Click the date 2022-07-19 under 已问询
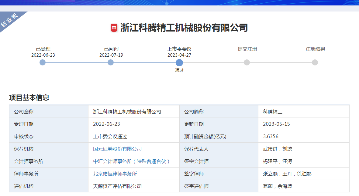Image resolution: width=359 pixels, height=196 pixels. point(111,55)
